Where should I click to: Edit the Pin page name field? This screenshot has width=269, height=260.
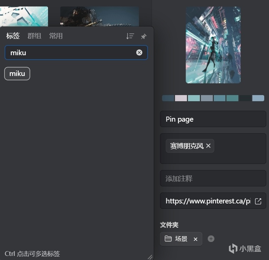click(x=213, y=119)
